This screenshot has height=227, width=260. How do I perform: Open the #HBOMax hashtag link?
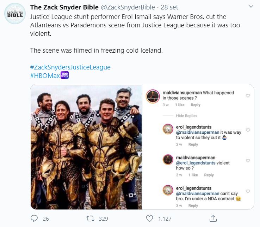45,76
